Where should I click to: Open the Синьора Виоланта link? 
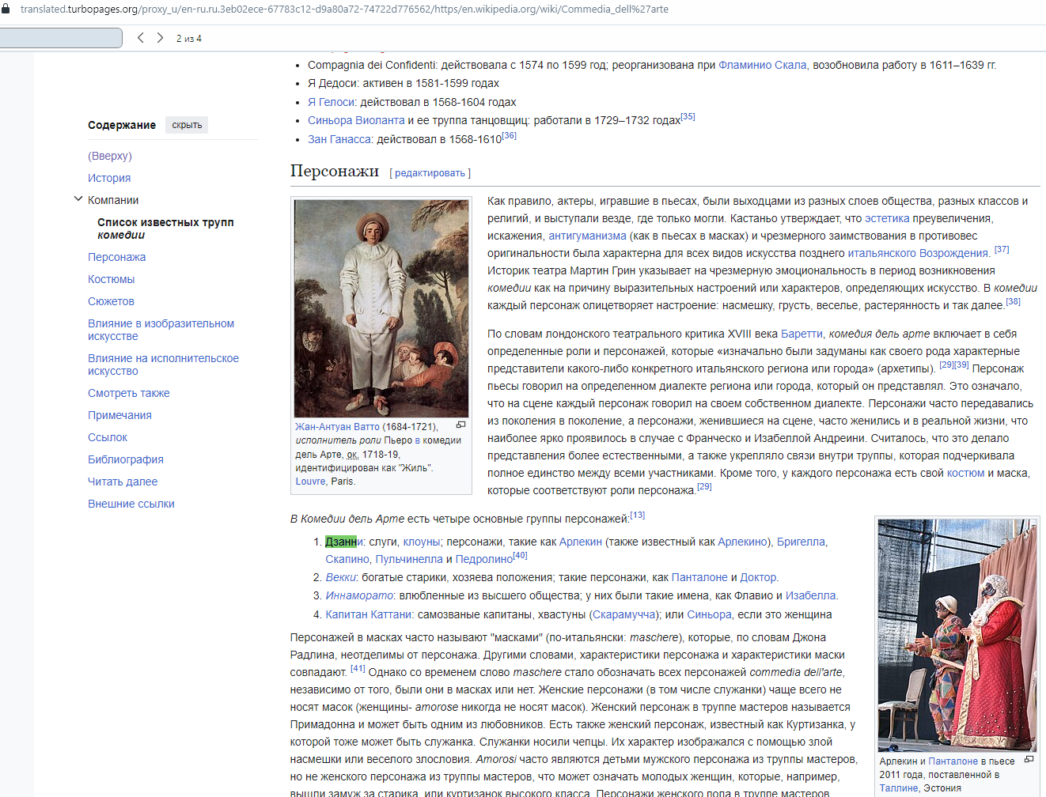tap(356, 120)
